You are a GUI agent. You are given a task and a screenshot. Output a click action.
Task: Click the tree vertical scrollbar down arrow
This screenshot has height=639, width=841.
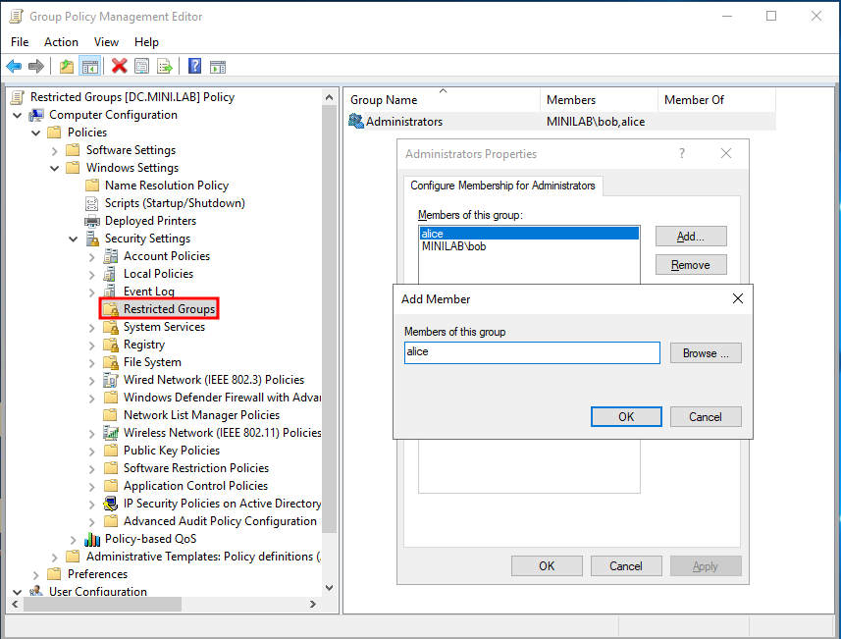click(330, 588)
